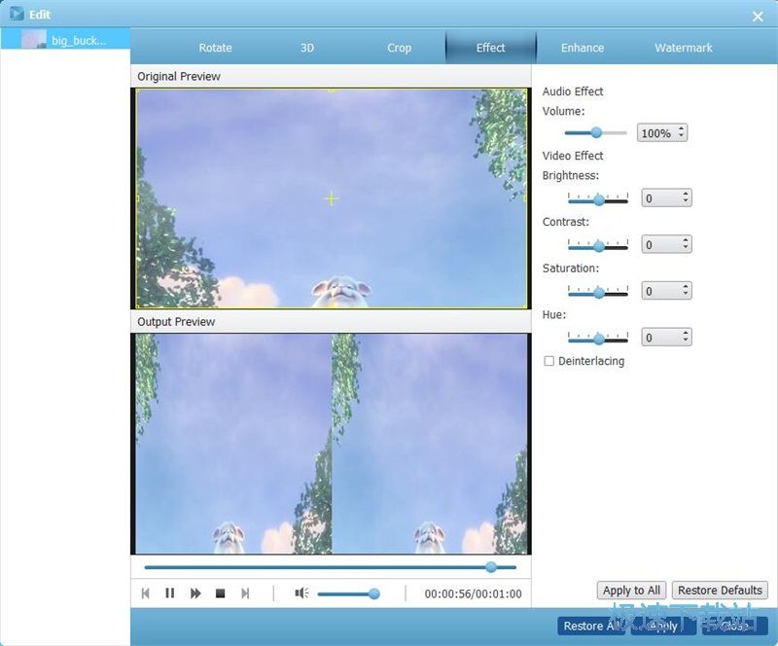Increase Contrast value with up arrow

pos(686,240)
